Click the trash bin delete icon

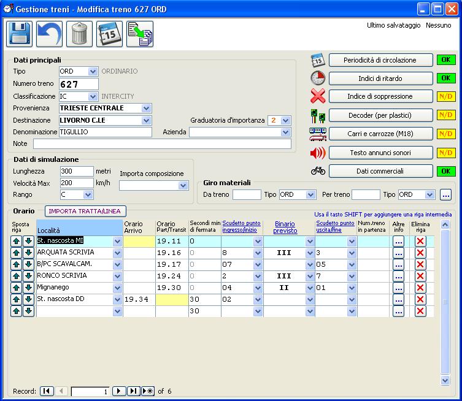[79, 34]
